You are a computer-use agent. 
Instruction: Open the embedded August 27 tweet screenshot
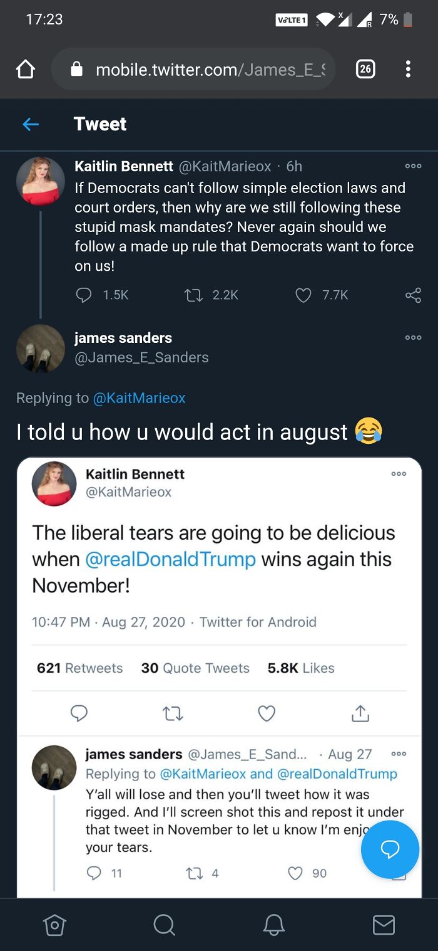click(219, 677)
